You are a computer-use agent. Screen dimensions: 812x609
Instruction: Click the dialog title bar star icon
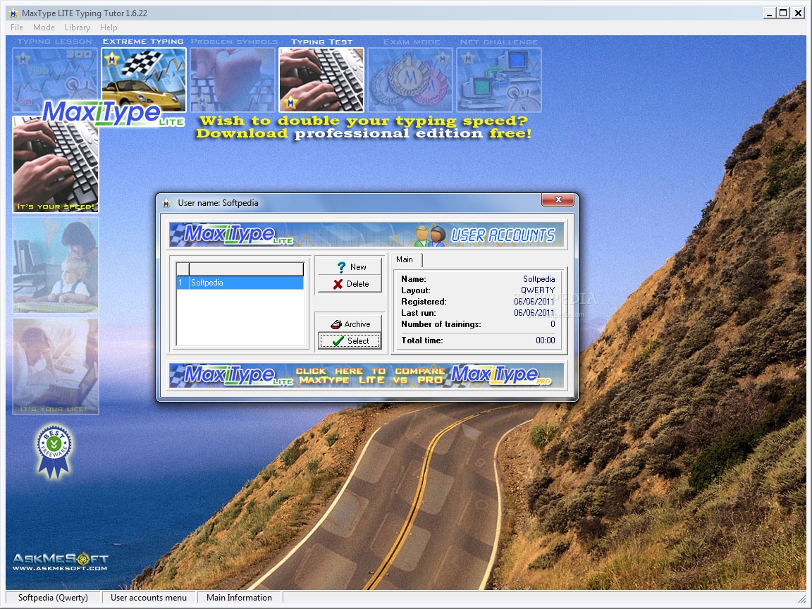click(x=166, y=203)
